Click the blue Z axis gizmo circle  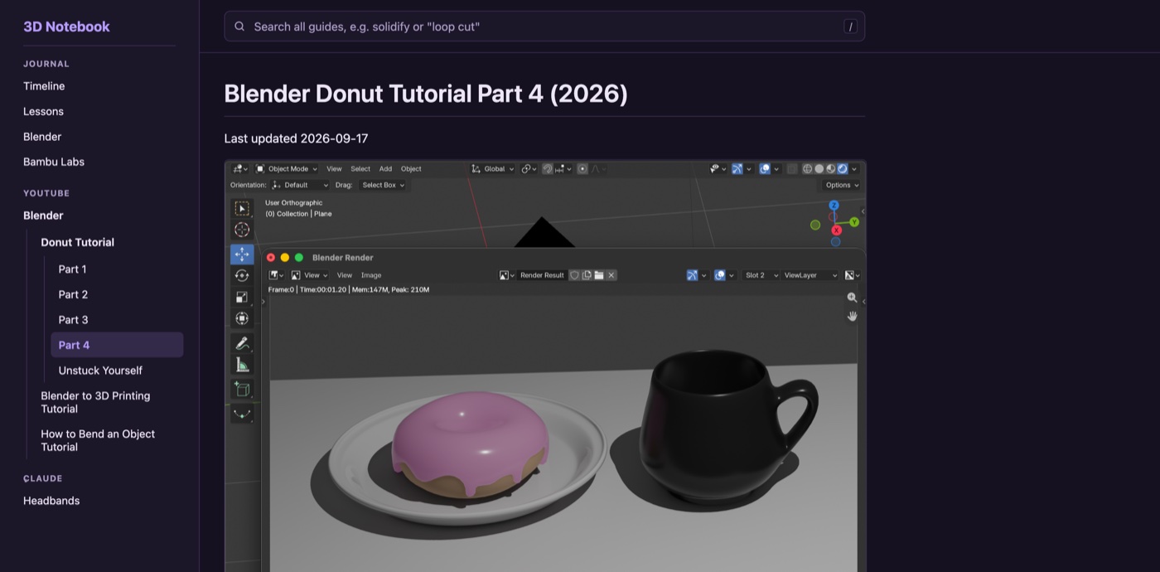coord(834,206)
